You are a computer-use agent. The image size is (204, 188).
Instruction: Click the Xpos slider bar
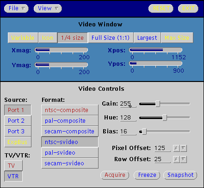(155, 50)
